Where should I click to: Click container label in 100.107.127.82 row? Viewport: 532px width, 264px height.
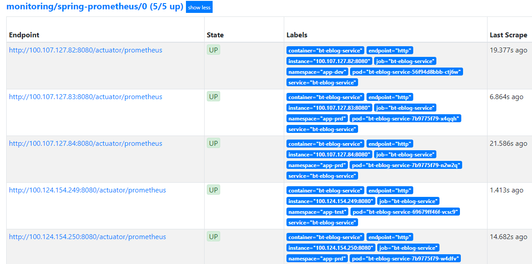tap(325, 51)
